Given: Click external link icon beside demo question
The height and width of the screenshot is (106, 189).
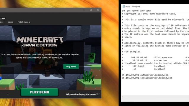Looking at the screenshot, I should click(x=98, y=94).
